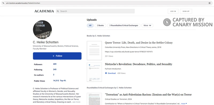The height and width of the screenshot is (105, 214).
Task: Click the LOG IN button
Action: (x=173, y=11)
